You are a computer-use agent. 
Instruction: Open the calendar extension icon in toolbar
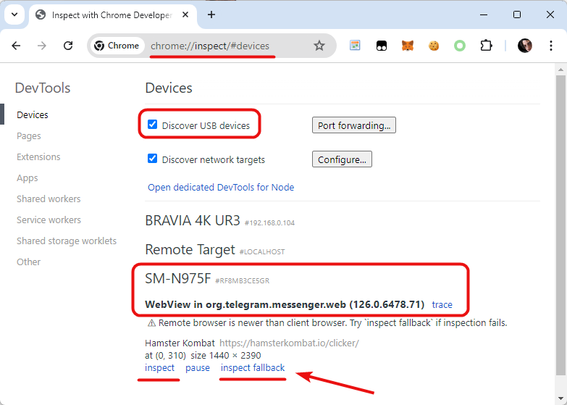(x=355, y=46)
